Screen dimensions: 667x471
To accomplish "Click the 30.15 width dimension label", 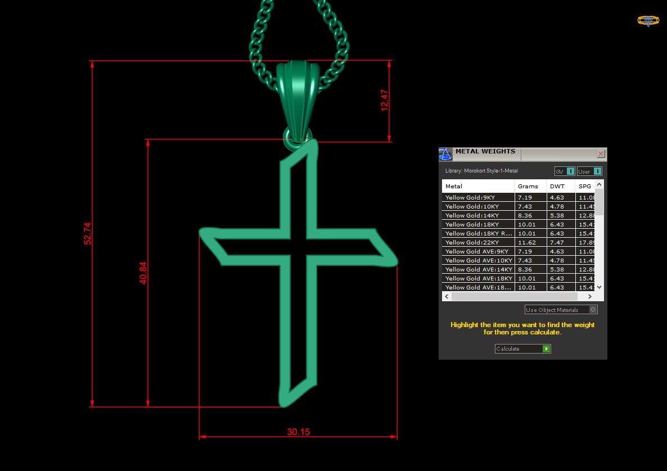I will [298, 432].
